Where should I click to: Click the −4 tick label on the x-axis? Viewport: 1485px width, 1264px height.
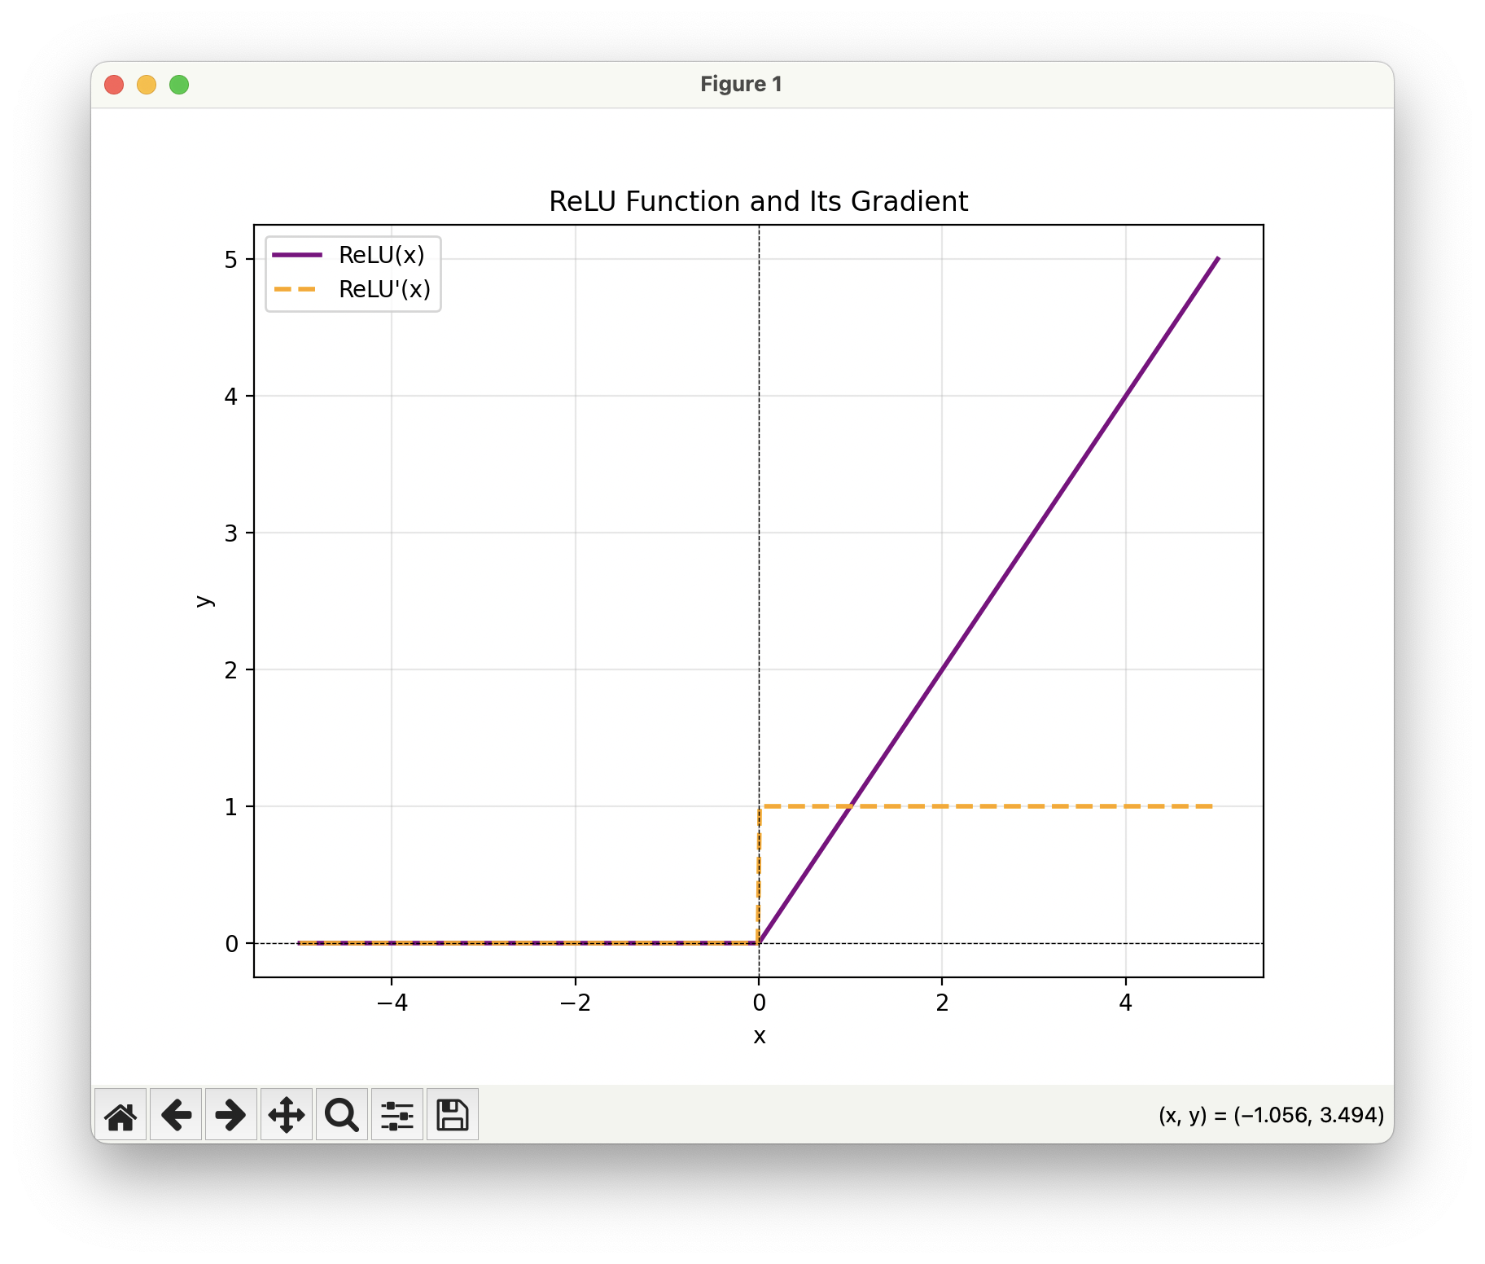(392, 1003)
